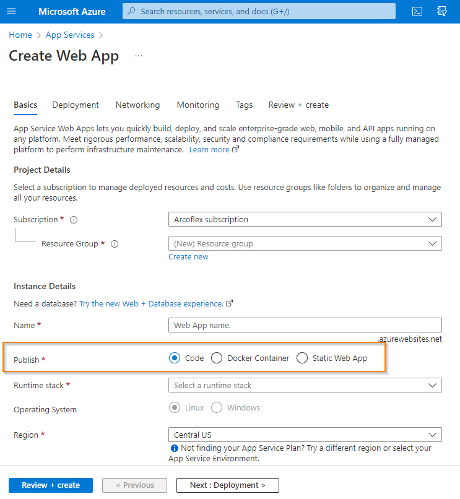Screen dimensions: 460x499
Task: Click the Project Details heading
Action: (42, 170)
